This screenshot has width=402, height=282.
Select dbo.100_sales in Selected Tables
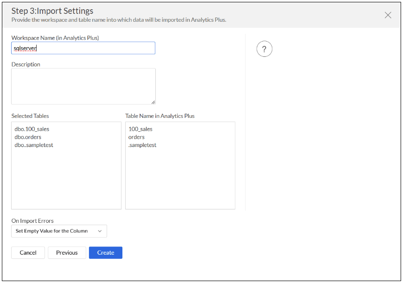click(x=32, y=129)
